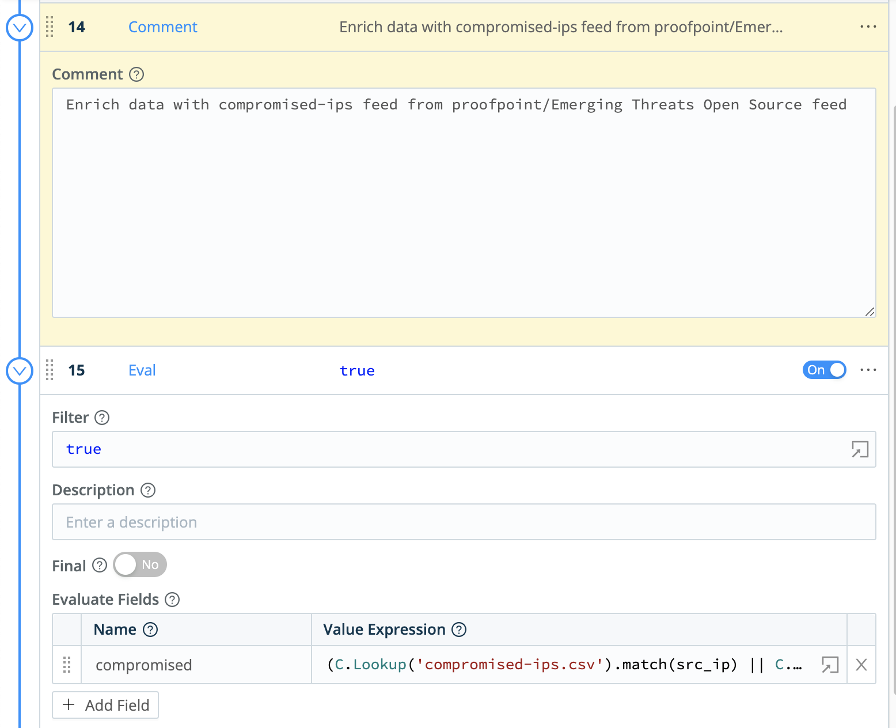The image size is (896, 728).
Task: Open options menu for Comment function 14
Action: pyautogui.click(x=868, y=27)
